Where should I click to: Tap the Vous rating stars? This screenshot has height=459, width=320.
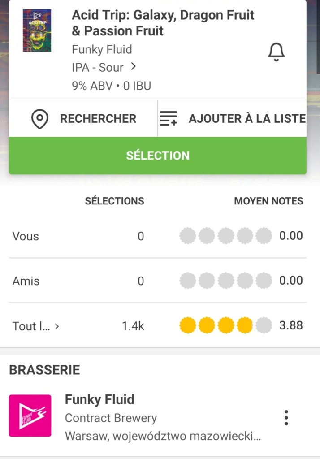click(225, 236)
